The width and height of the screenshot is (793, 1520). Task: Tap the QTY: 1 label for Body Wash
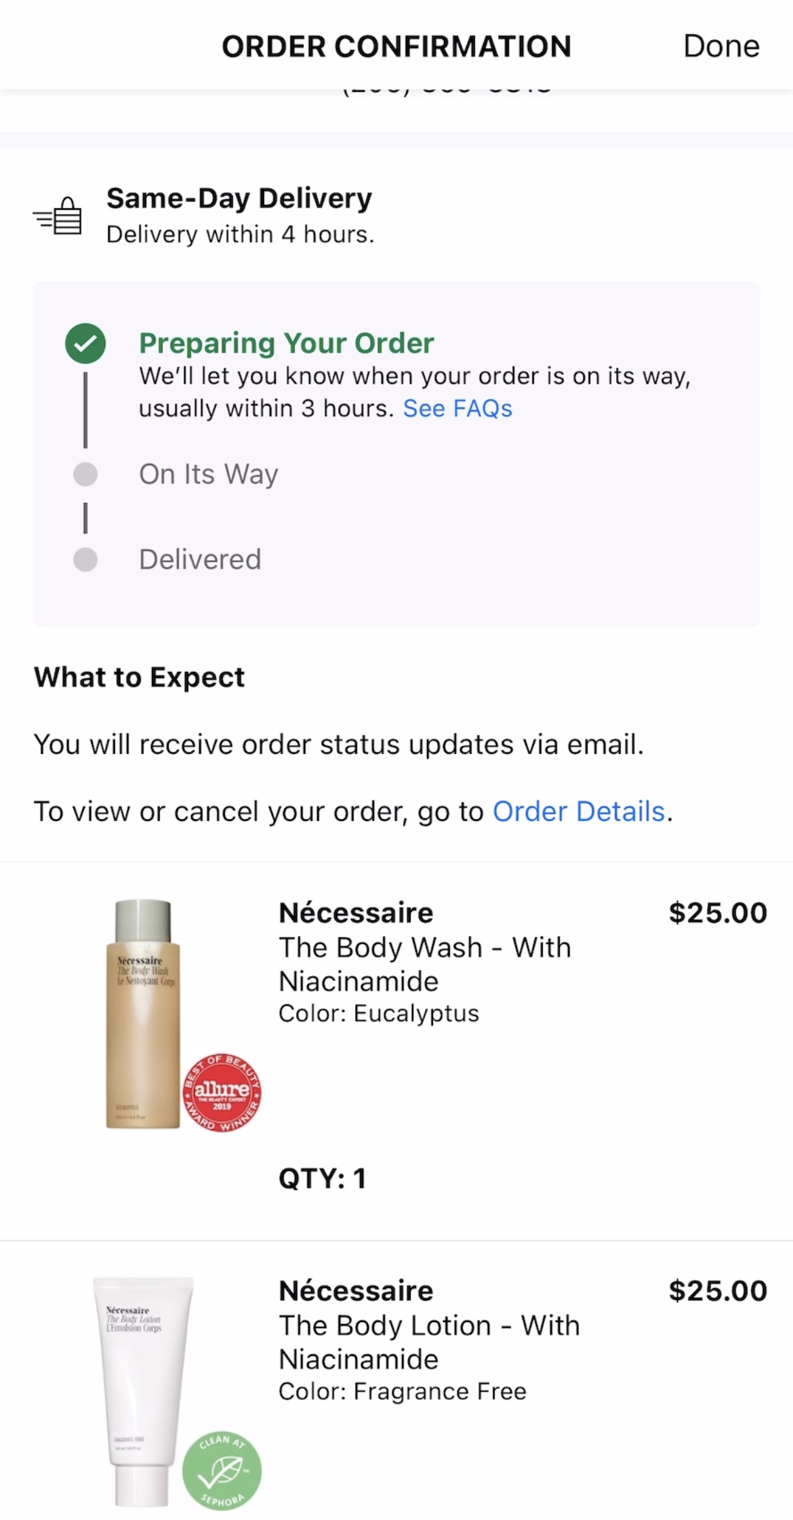[x=323, y=1178]
